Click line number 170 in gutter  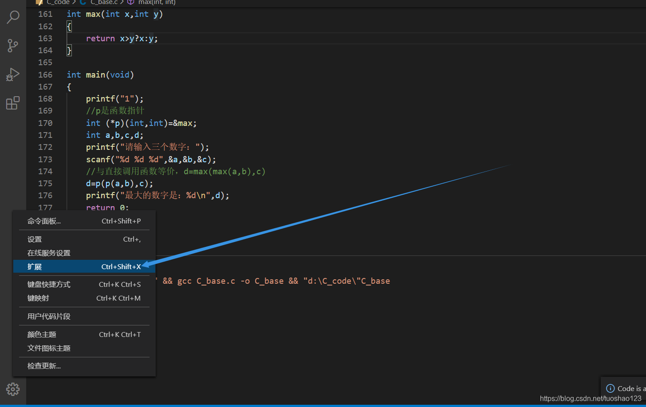point(45,123)
